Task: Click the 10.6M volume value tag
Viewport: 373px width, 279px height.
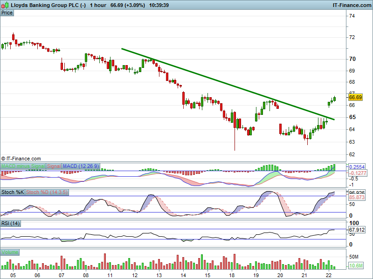Action: (x=355, y=266)
